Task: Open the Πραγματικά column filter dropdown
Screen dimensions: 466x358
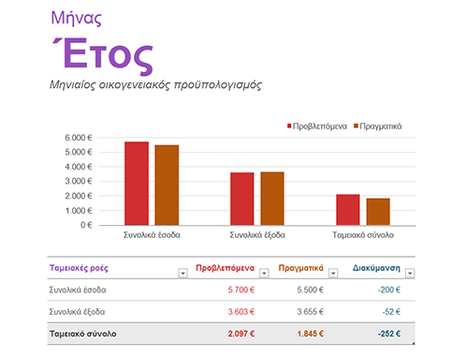Action: click(x=333, y=274)
